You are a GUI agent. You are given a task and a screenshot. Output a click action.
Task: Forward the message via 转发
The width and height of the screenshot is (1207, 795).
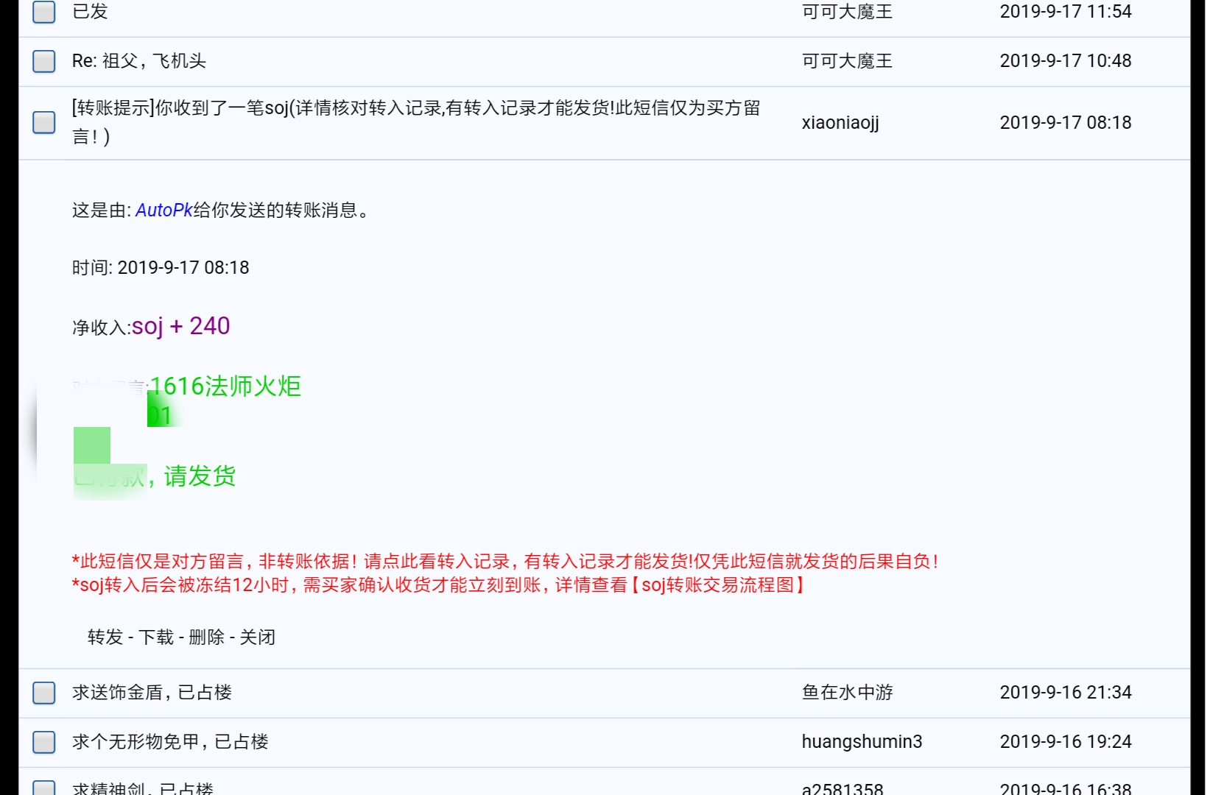[105, 637]
